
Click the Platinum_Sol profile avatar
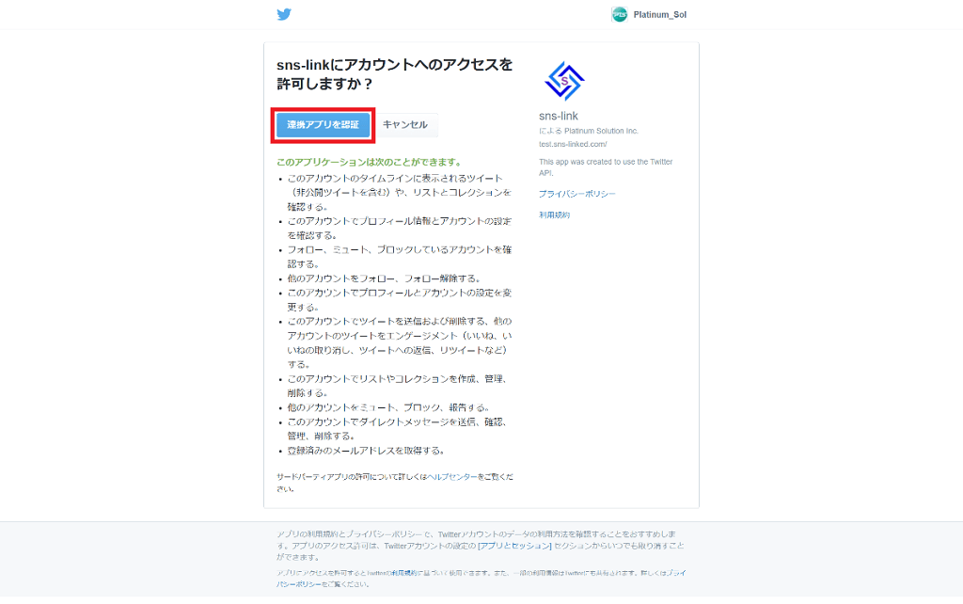tap(619, 14)
